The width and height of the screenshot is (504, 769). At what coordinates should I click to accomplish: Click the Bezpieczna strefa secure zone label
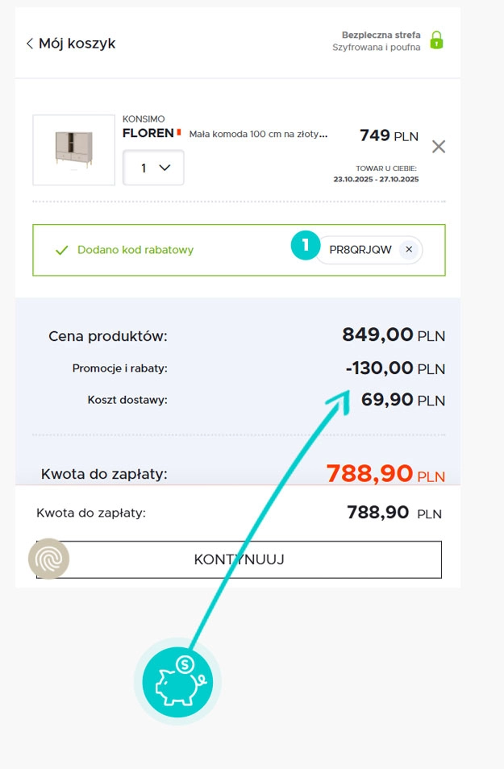[x=381, y=35]
